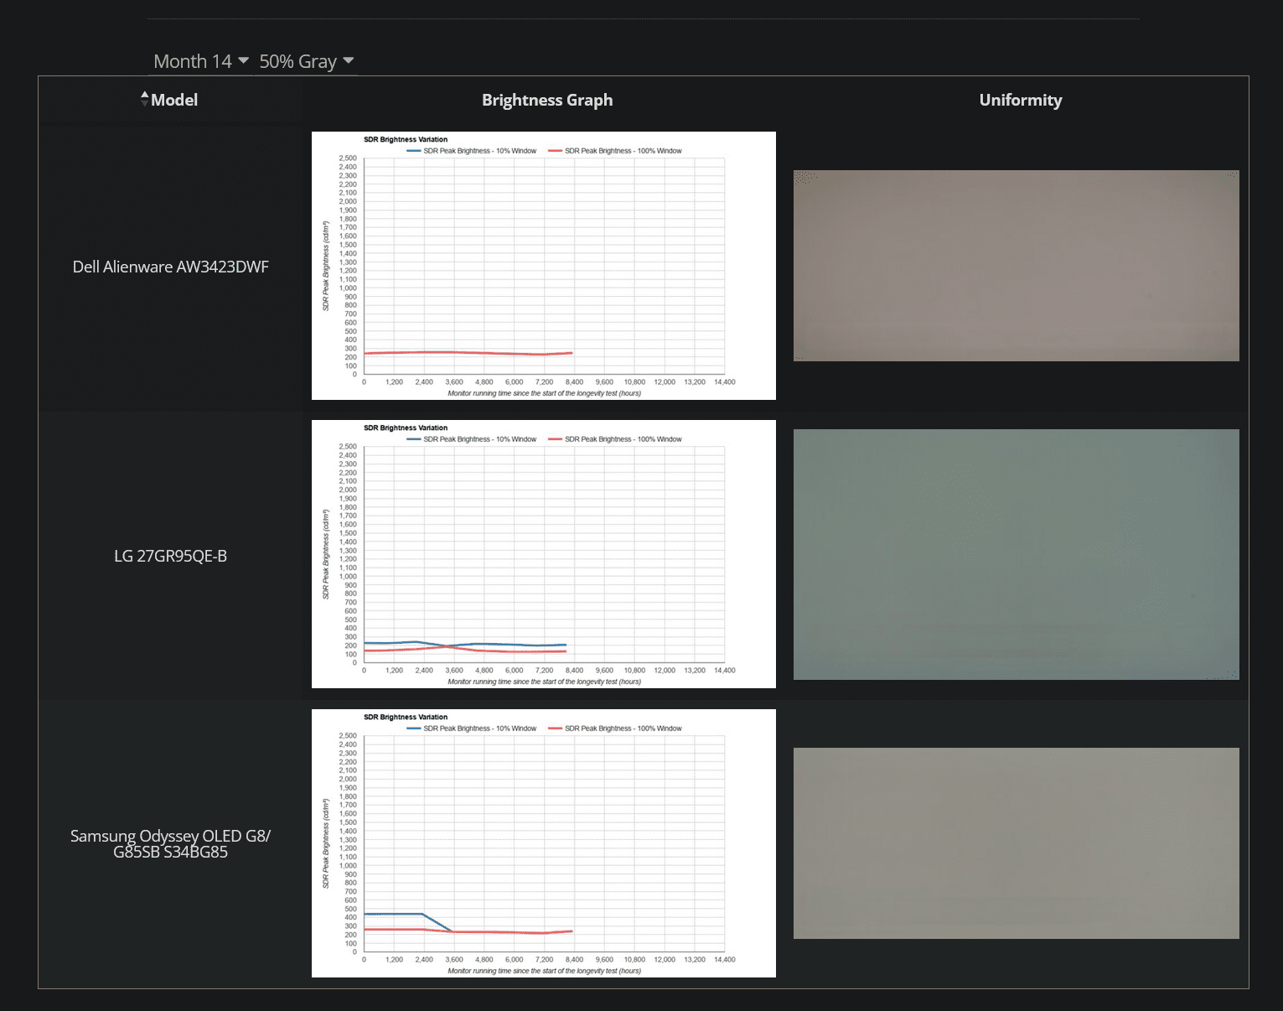Open Samsung Odyssey G8 brightness graph image
The image size is (1283, 1011).
(x=544, y=843)
